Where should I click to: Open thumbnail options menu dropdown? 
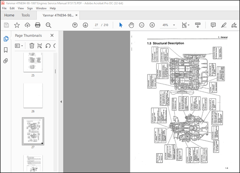19,46
